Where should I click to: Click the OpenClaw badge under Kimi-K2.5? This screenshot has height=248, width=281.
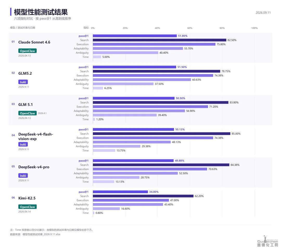point(27,207)
